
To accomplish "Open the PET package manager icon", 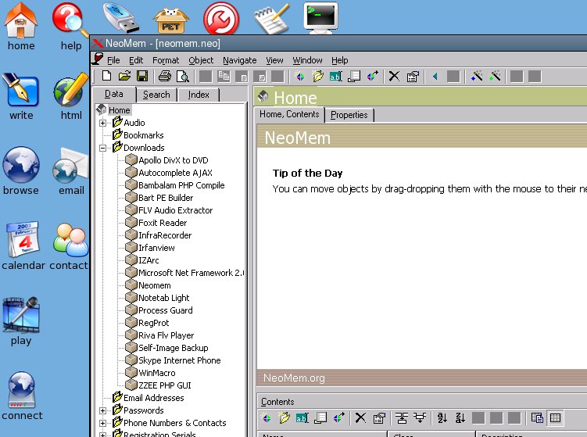I will (170, 20).
